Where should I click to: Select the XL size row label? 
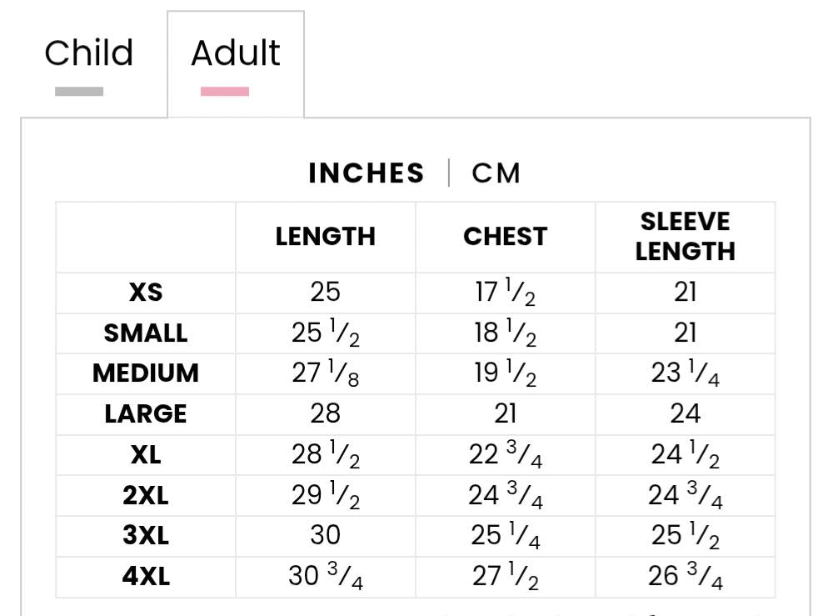tap(146, 455)
